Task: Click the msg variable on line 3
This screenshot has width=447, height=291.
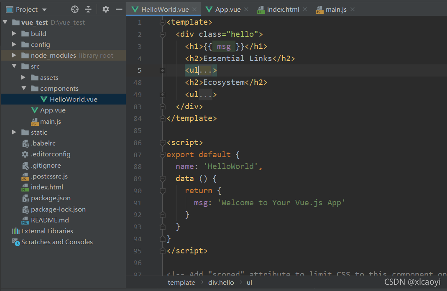Action: coord(224,46)
